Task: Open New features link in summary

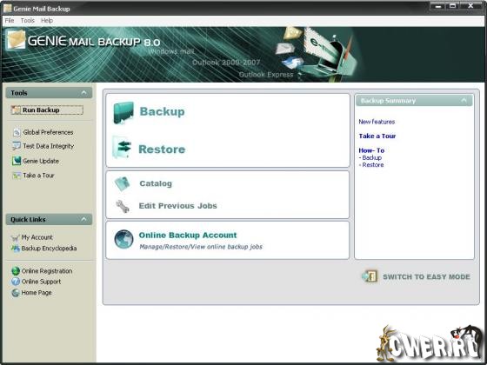Action: 377,122
